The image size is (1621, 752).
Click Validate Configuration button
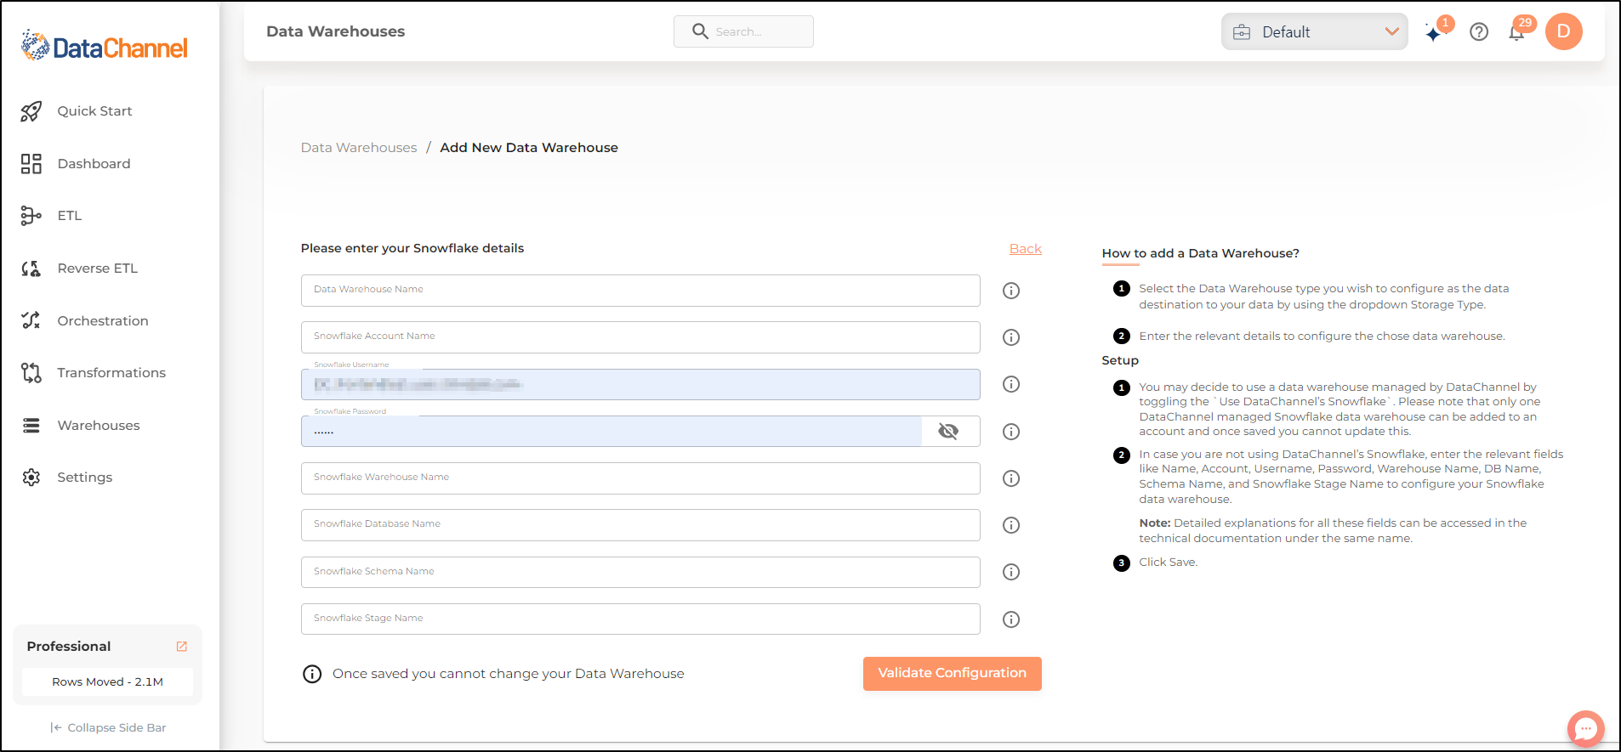[x=952, y=673]
